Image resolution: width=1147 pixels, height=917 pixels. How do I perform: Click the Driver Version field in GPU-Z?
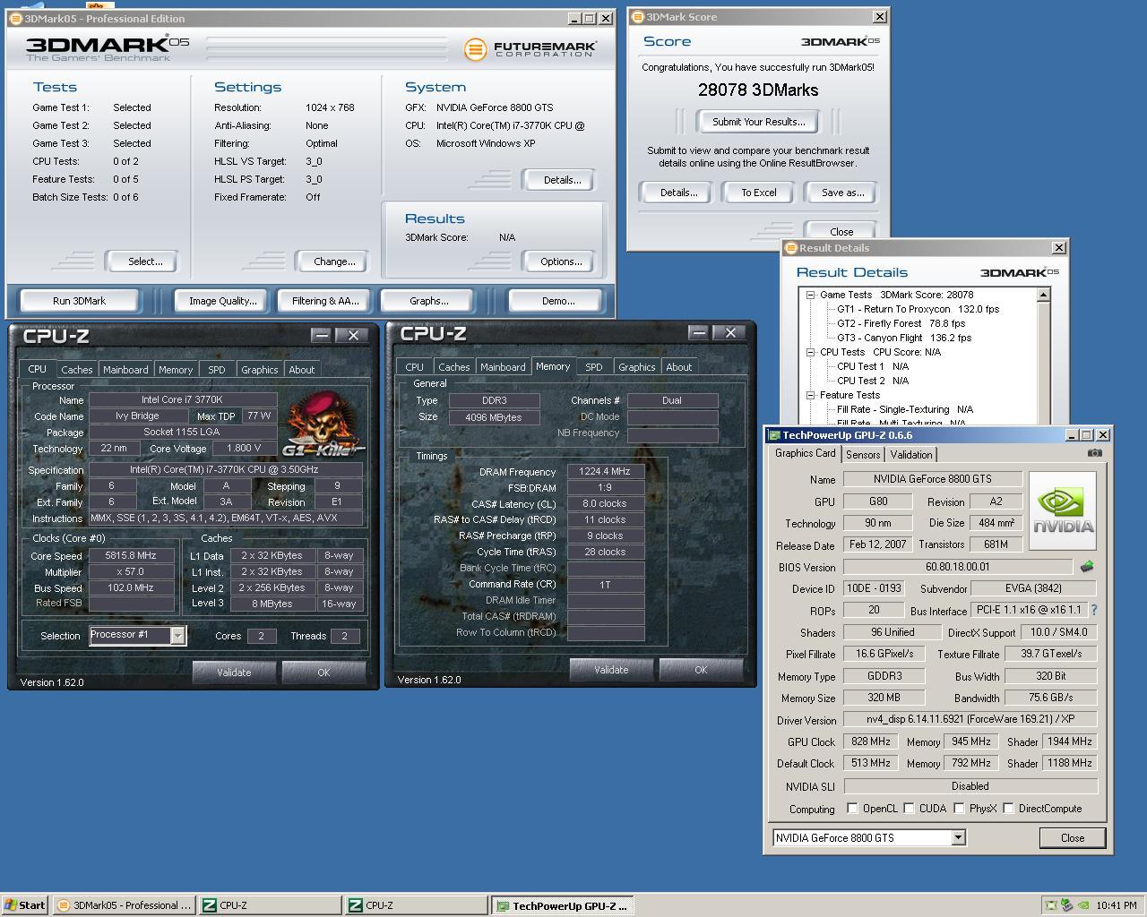[970, 720]
